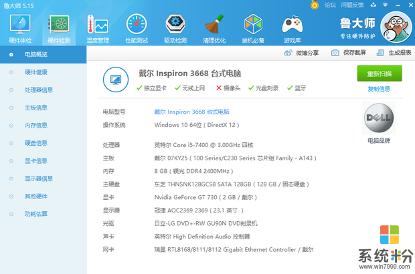Viewport: 415px width, 274px height.
Task: Open 清理优化 cleanup broom icon
Action: [215, 27]
